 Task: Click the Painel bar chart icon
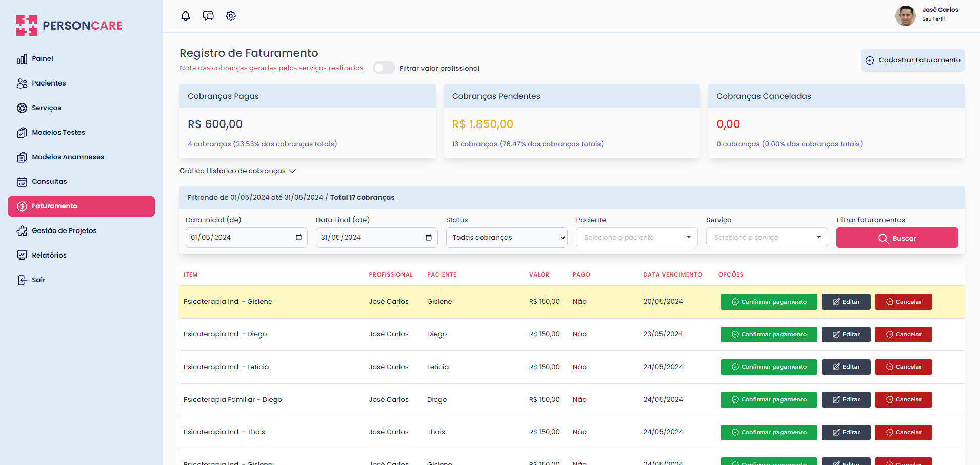click(22, 59)
